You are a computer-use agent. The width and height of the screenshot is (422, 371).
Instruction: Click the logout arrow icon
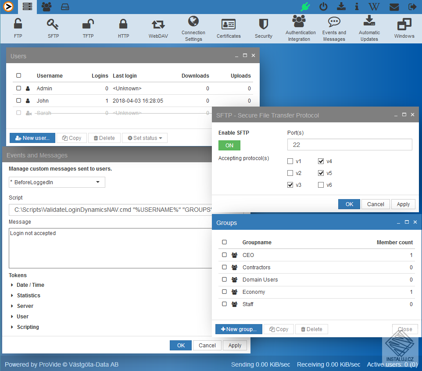[x=412, y=7]
